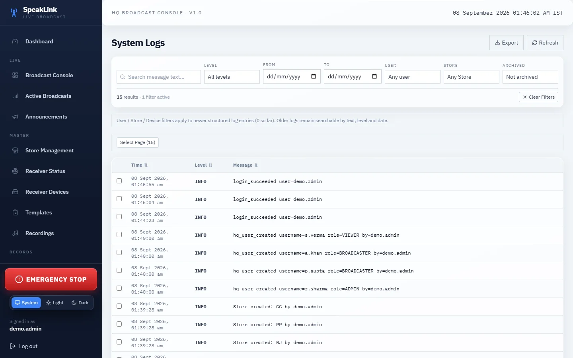
Task: Tick checkbox for 01:45:04 login_succeeded row
Action: (x=119, y=199)
